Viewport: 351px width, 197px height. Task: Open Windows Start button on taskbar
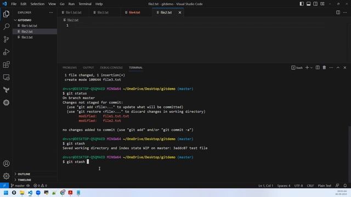pos(6,193)
